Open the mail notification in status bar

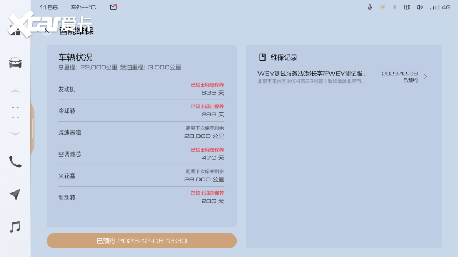113,7
